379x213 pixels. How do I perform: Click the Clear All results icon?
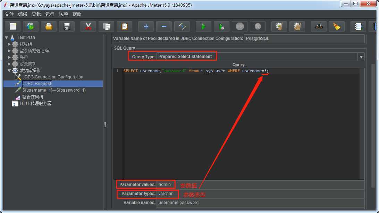(297, 26)
